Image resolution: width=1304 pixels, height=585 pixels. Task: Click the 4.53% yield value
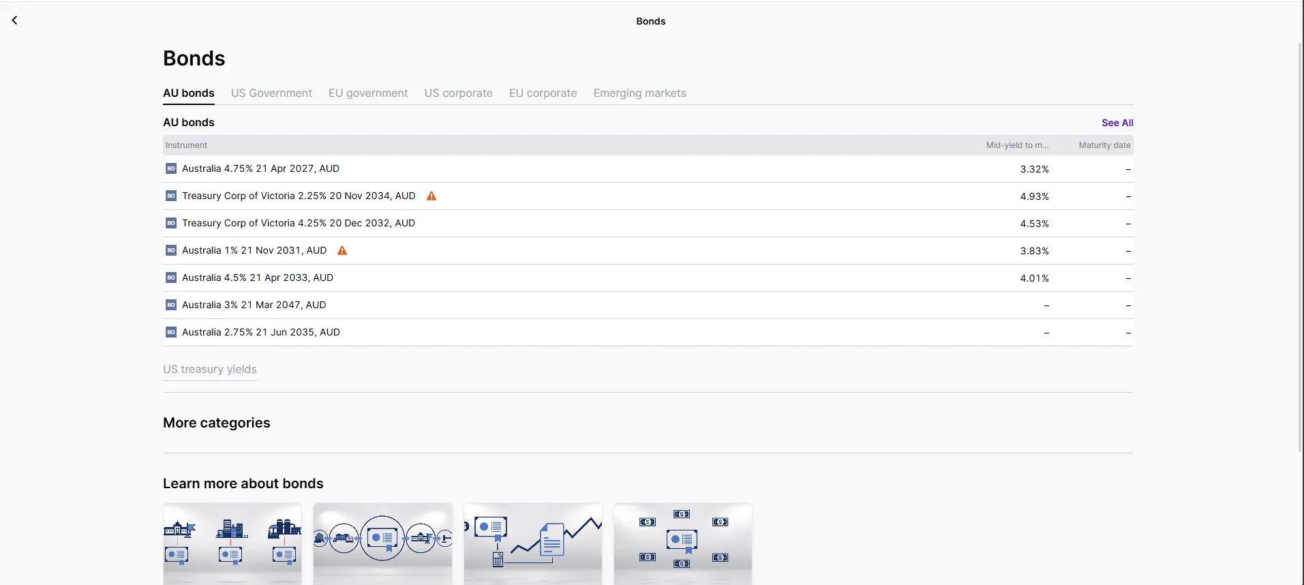(x=1034, y=224)
